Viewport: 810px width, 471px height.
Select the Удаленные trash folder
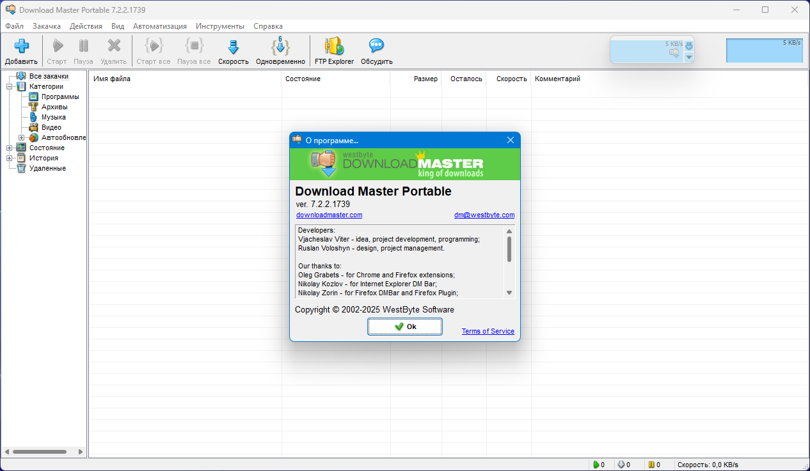(x=47, y=168)
